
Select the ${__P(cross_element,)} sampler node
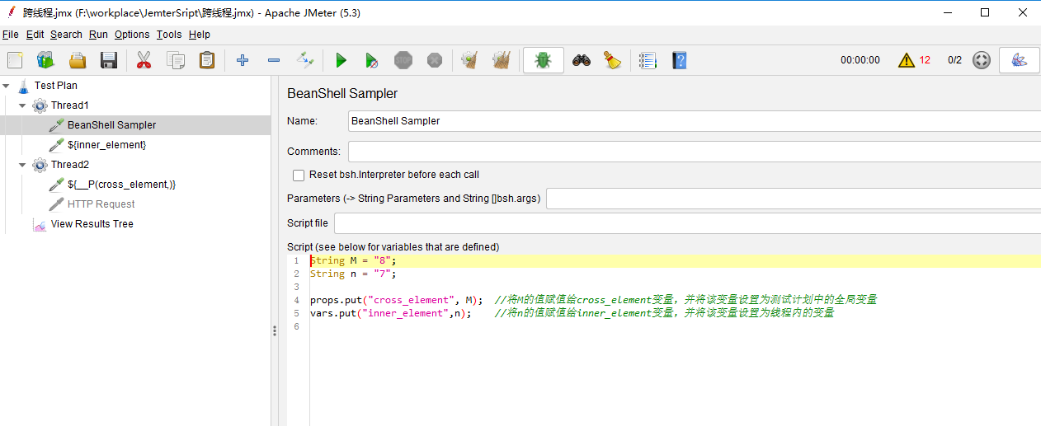point(121,184)
